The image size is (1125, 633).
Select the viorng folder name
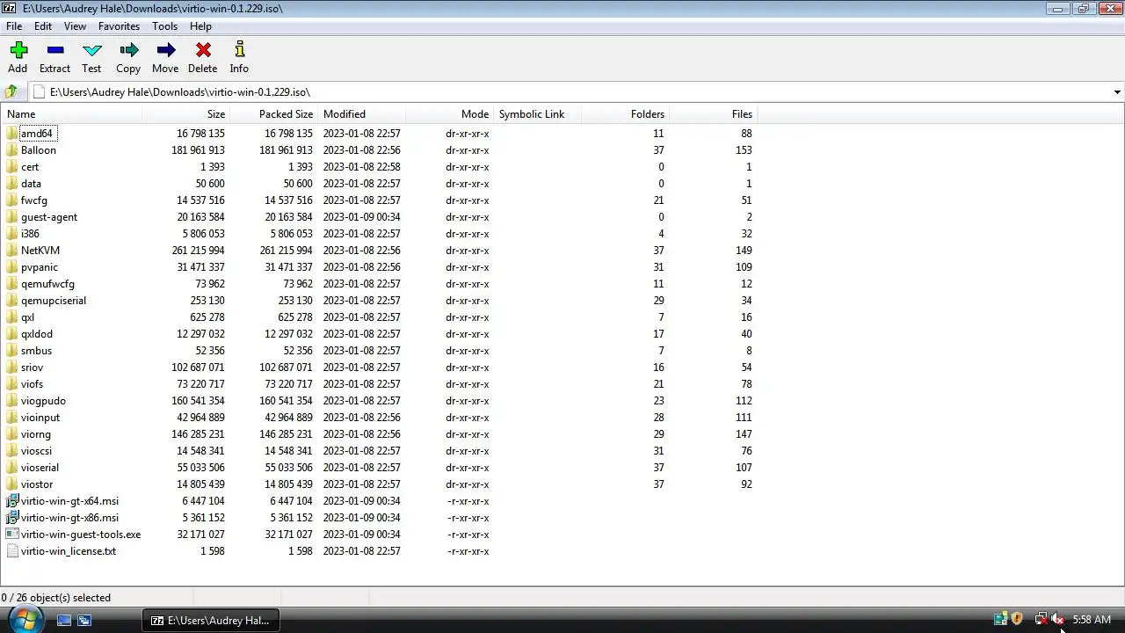click(x=36, y=434)
